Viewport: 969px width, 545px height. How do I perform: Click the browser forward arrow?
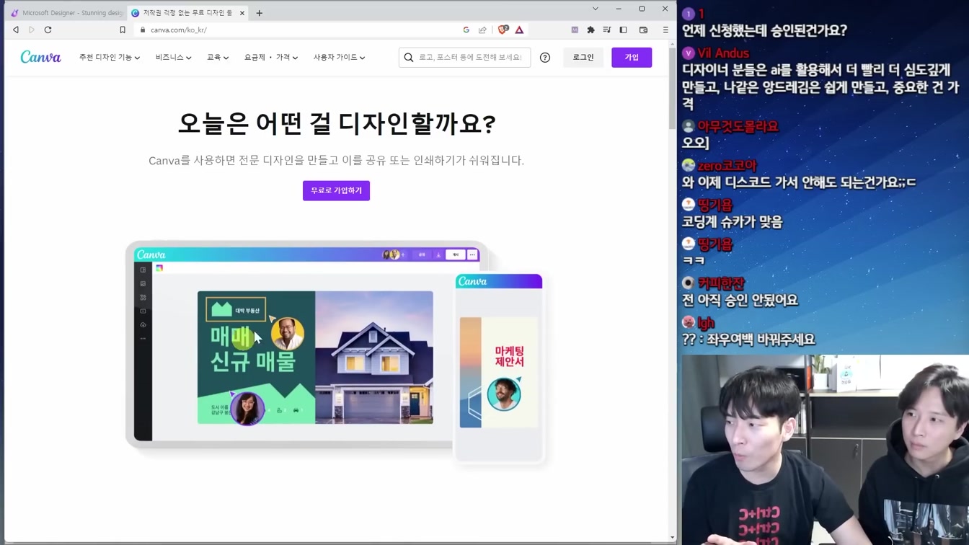(x=32, y=30)
